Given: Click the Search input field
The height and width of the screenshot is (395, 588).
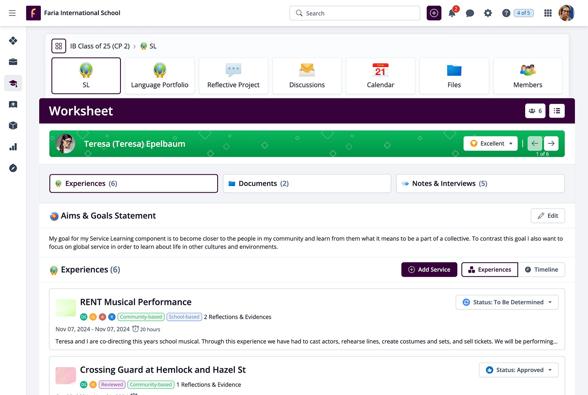Looking at the screenshot, I should (355, 13).
